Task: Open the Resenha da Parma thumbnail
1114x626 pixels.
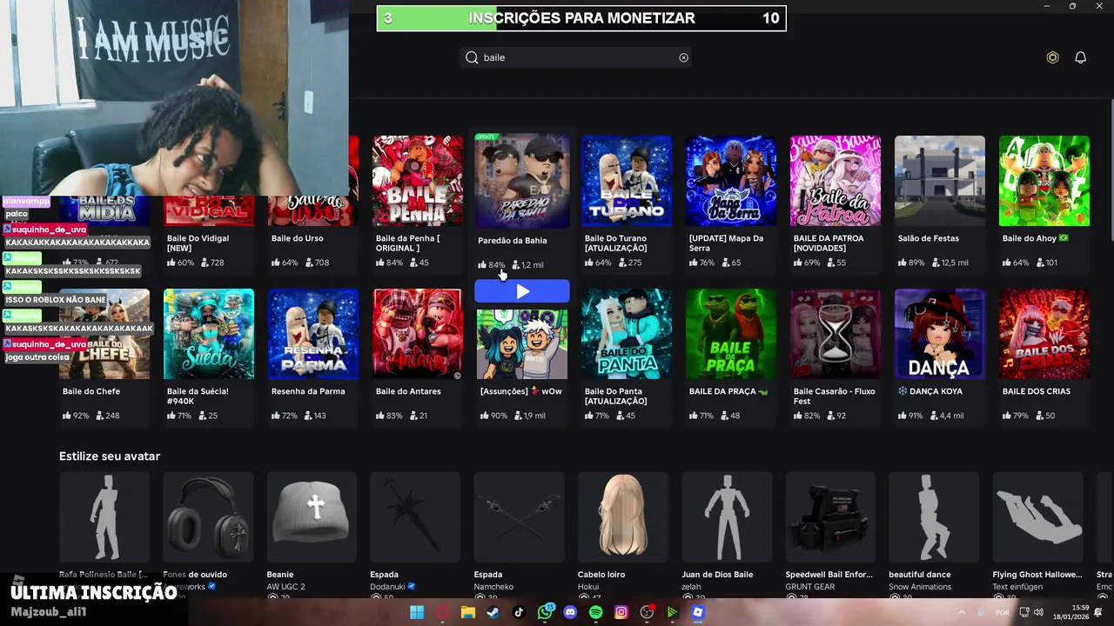Action: [313, 334]
